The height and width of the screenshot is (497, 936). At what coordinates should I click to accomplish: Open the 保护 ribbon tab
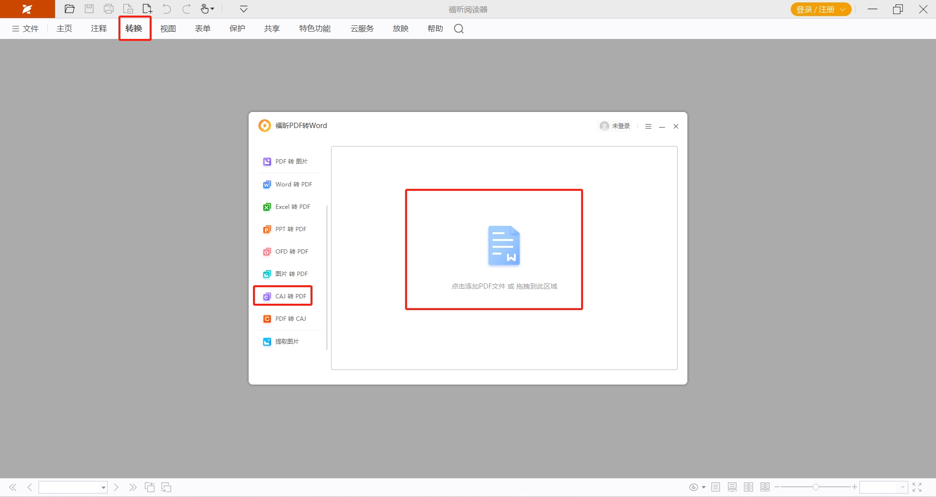pyautogui.click(x=237, y=29)
